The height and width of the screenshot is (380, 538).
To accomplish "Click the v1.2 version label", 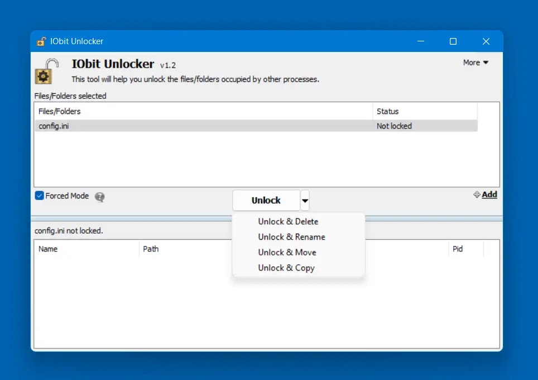I will tap(168, 65).
